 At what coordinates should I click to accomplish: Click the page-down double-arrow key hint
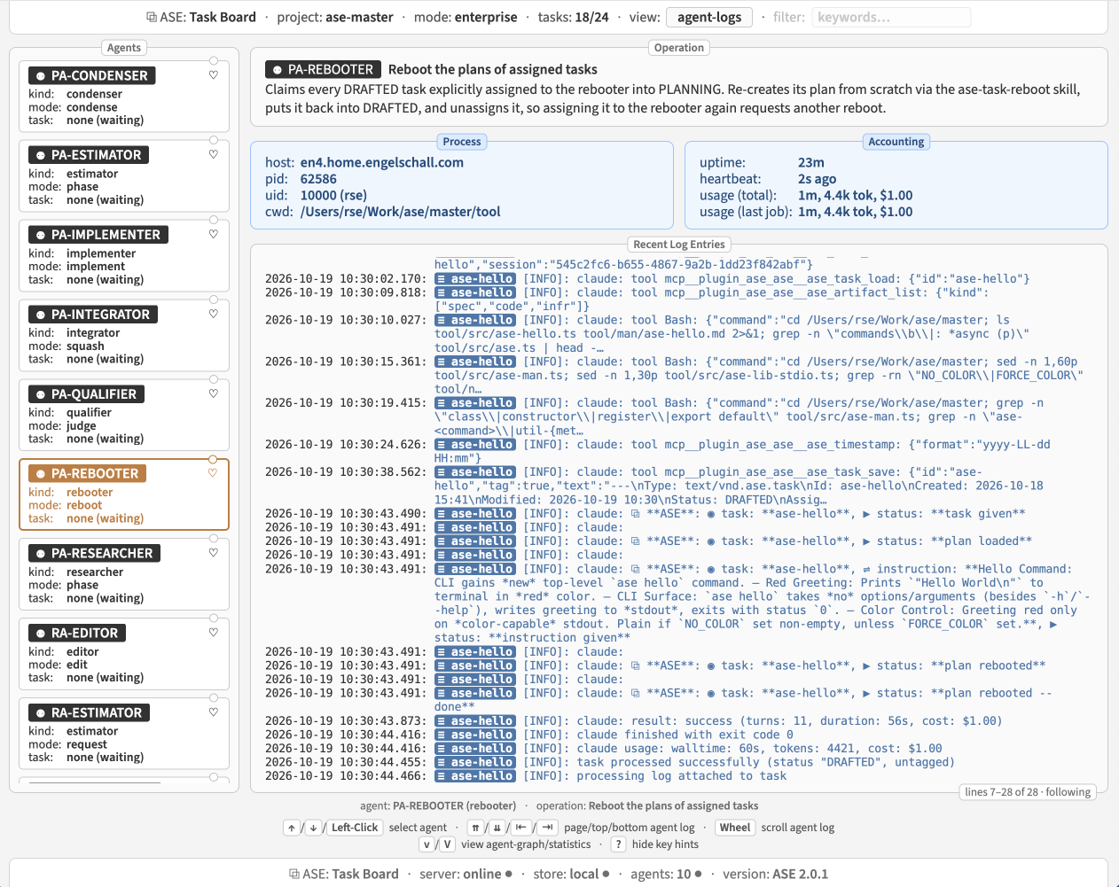pyautogui.click(x=497, y=828)
